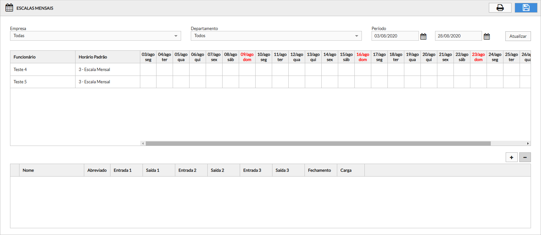Open calendar picker for end date

tap(487, 36)
